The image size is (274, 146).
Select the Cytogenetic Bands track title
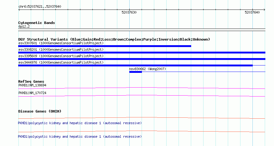pos(37,23)
